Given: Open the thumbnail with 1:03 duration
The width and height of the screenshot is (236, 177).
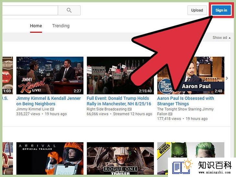Looking at the screenshot, I should (7, 76).
